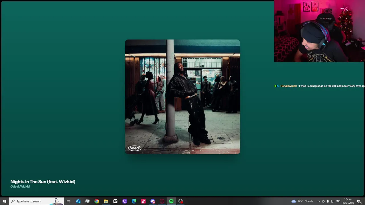
Task: Click the microphone tray icon
Action: [x=328, y=201]
